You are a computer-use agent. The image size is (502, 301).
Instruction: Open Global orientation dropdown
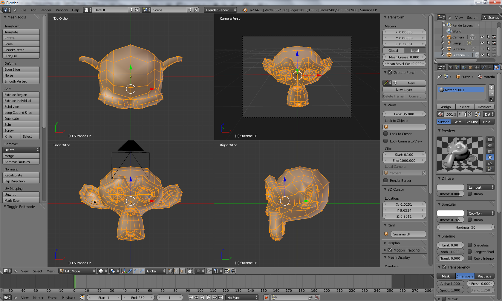coord(156,271)
